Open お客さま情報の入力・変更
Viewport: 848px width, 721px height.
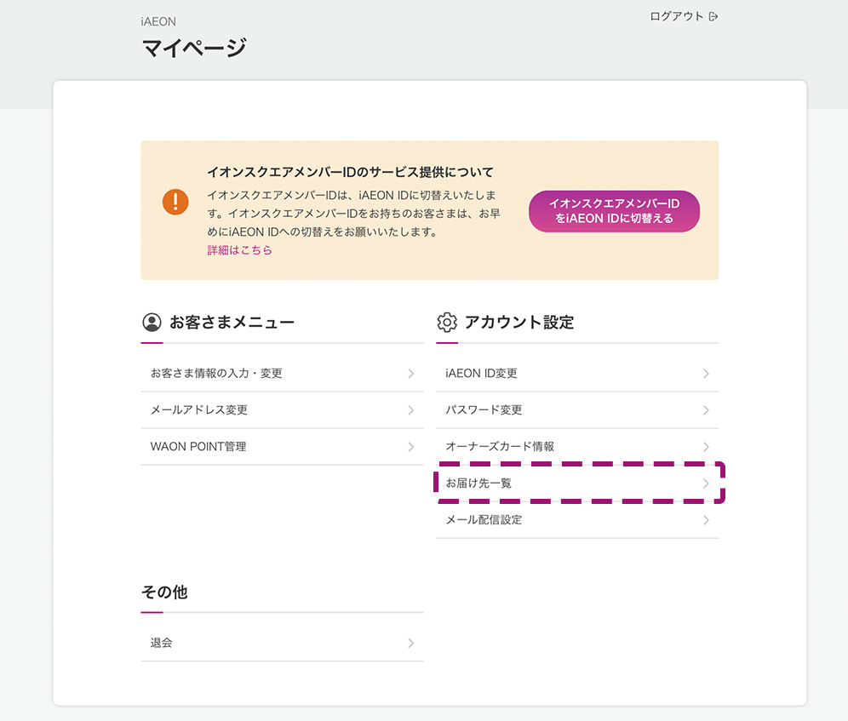282,373
